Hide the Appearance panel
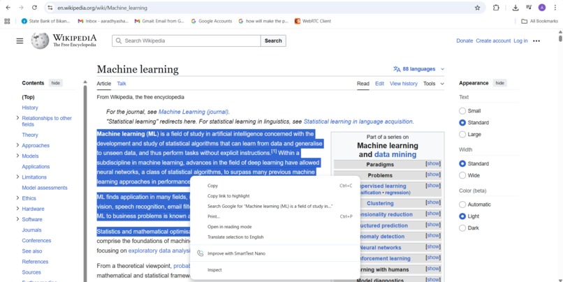Image resolution: width=563 pixels, height=282 pixels. tap(500, 83)
